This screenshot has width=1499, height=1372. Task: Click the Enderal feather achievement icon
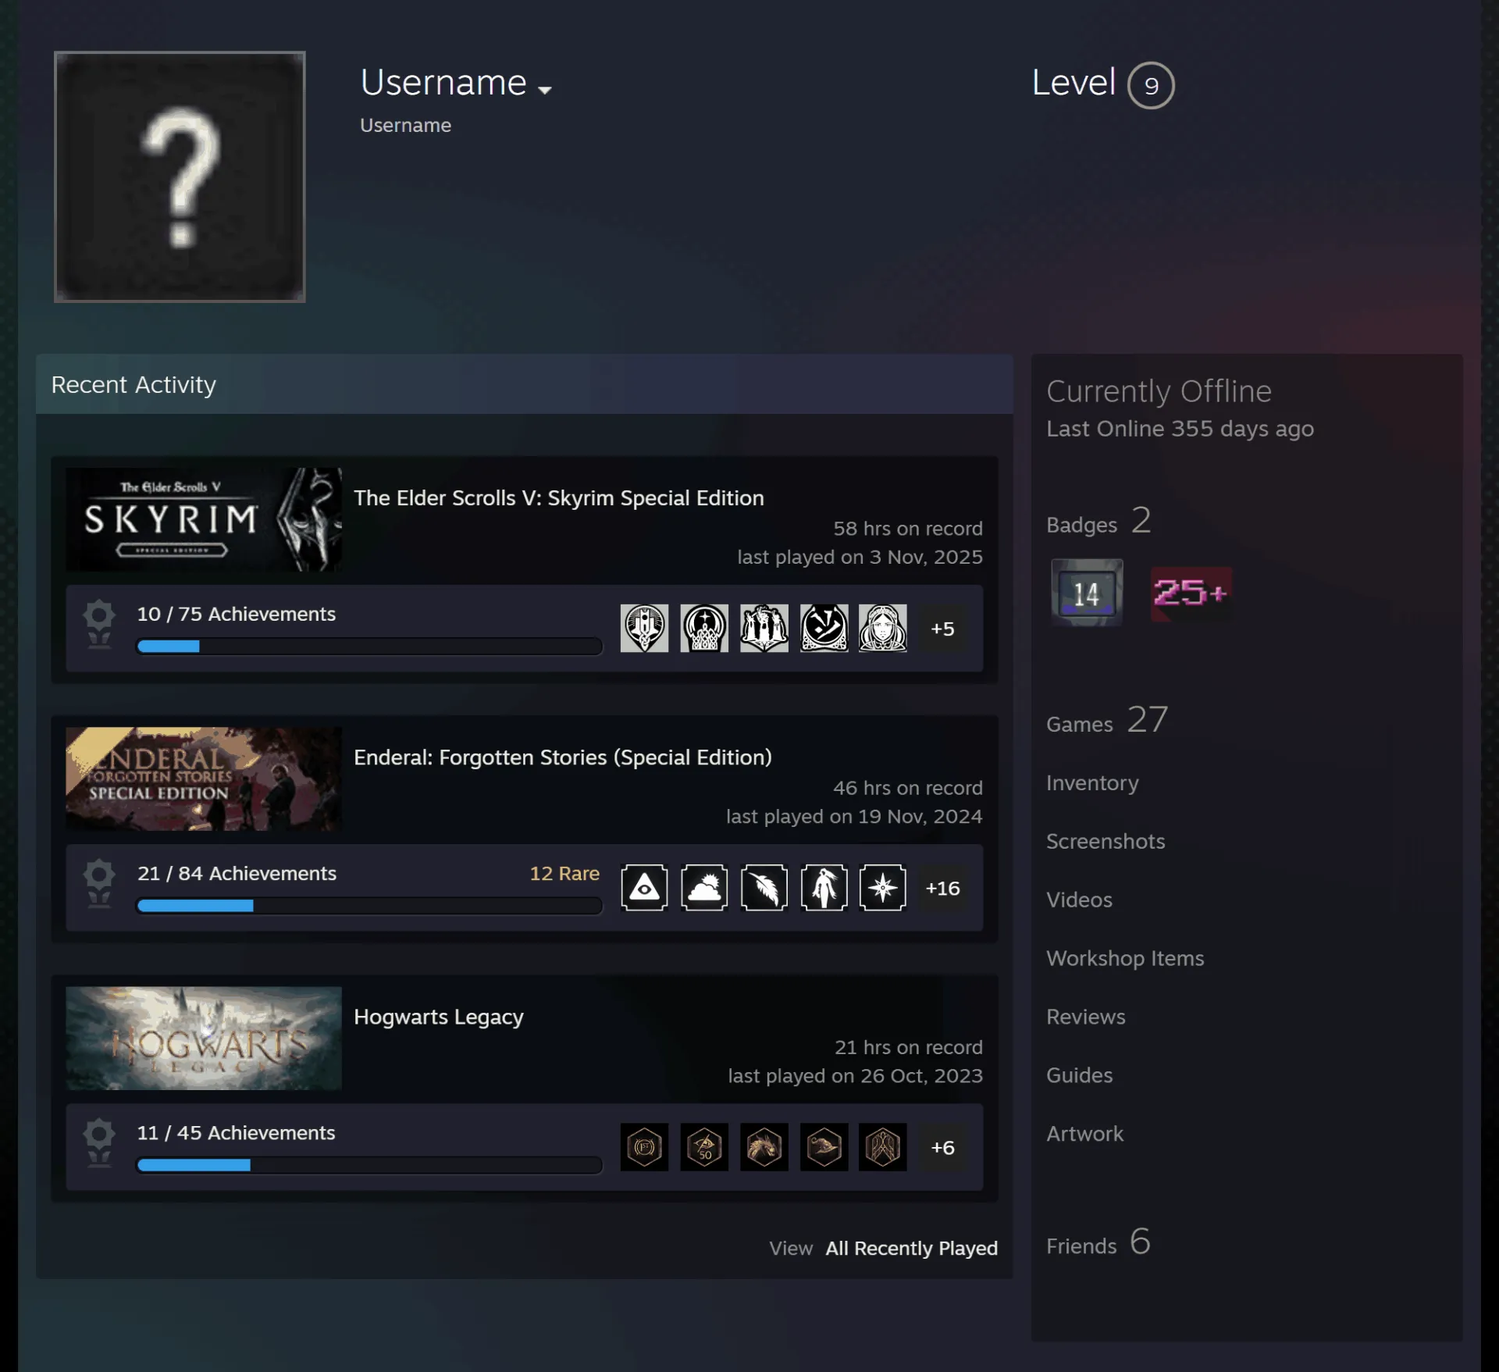(764, 888)
